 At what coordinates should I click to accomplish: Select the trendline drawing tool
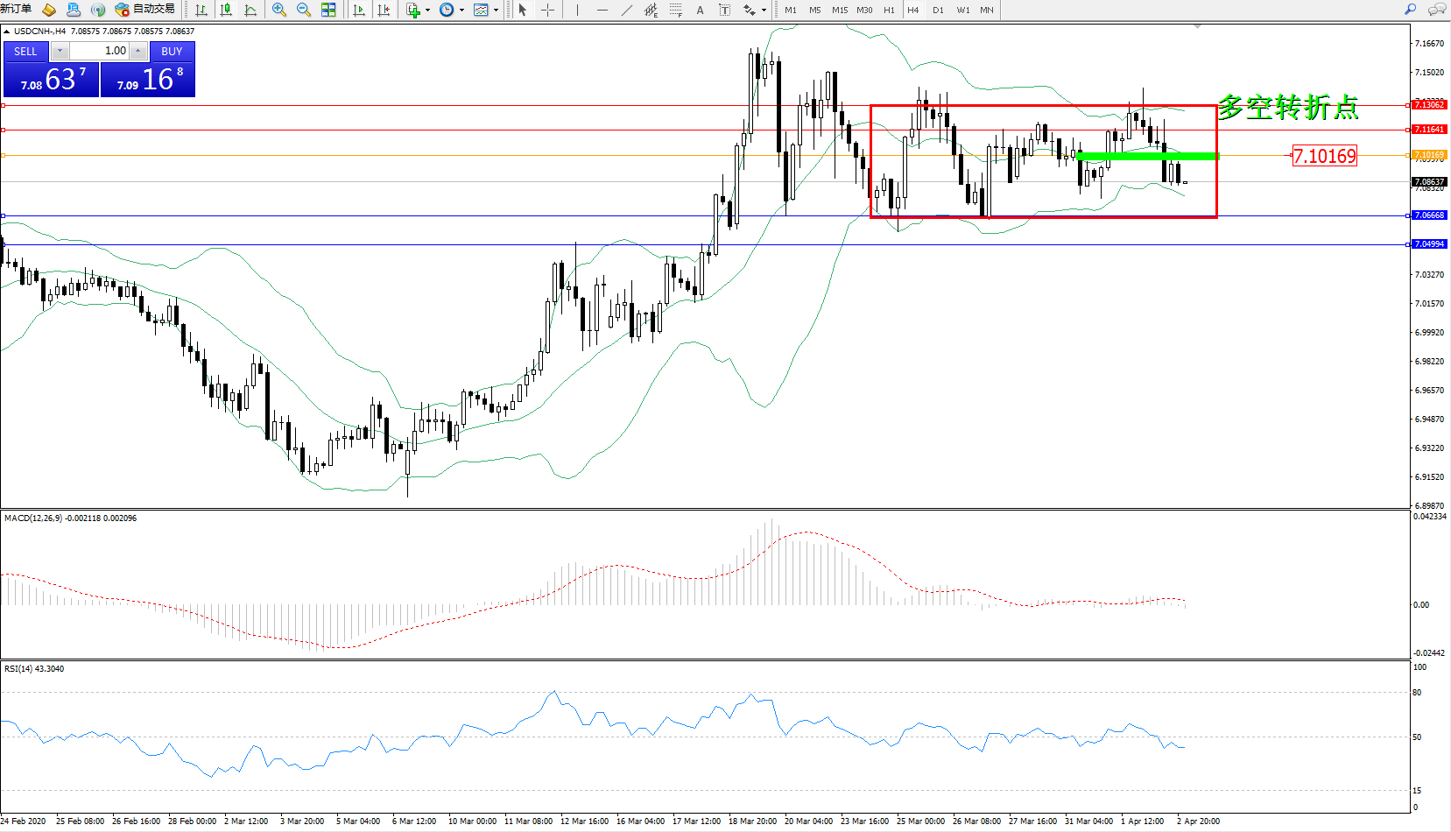[x=626, y=10]
